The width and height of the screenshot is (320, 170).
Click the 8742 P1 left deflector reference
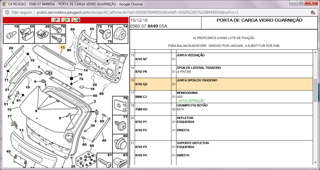141,122
